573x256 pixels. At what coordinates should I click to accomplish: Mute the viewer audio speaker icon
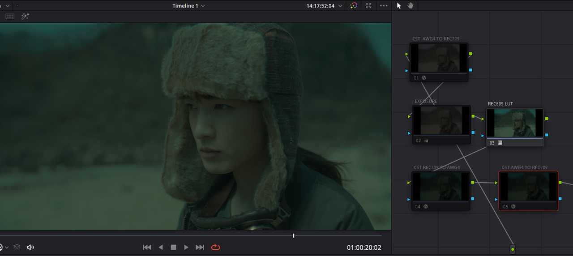30,247
